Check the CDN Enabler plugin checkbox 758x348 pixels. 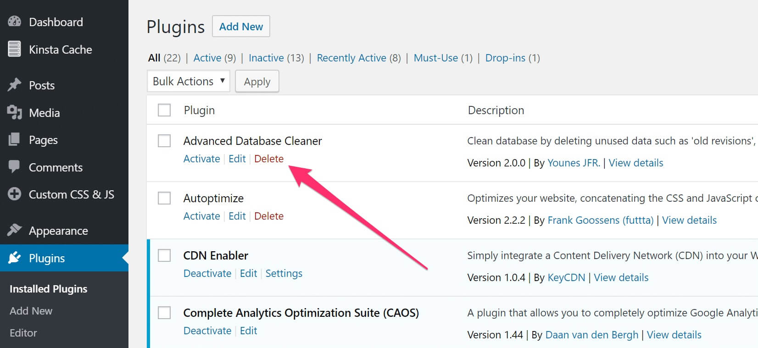pos(164,255)
